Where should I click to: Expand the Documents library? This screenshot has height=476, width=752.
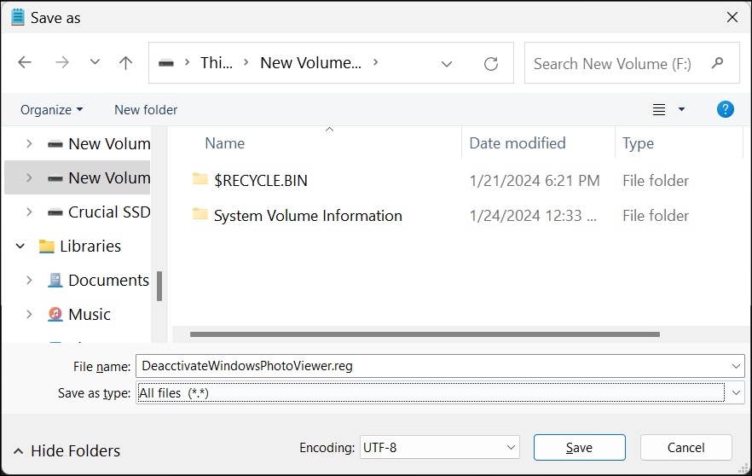tap(29, 280)
